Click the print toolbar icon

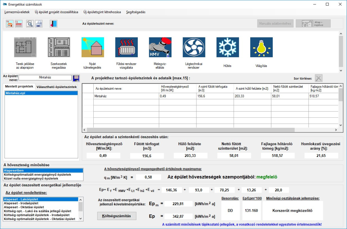point(39,24)
